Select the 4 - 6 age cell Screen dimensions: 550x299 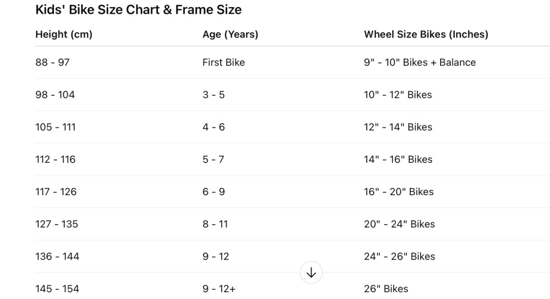[213, 127]
